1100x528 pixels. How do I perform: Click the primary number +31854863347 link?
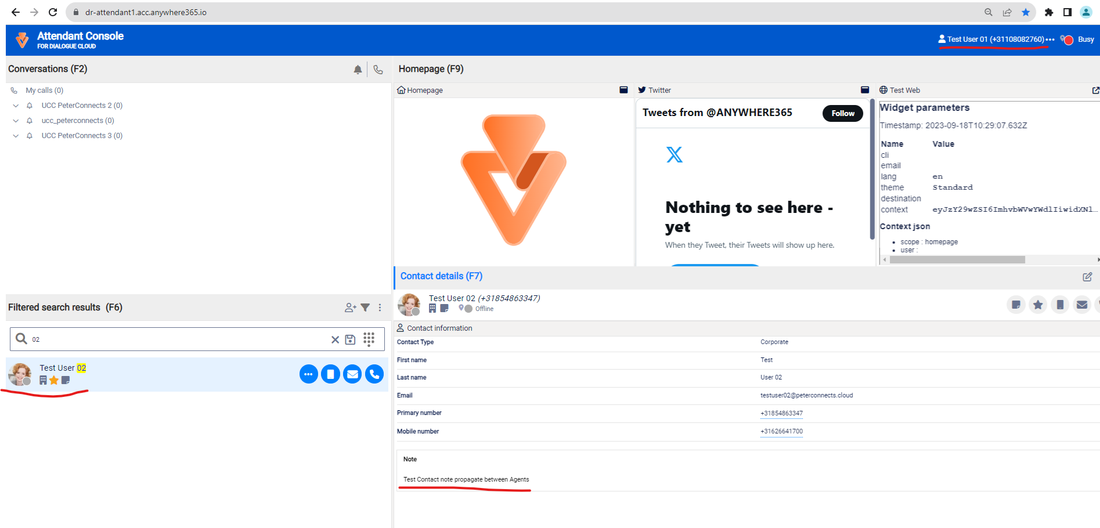point(781,413)
